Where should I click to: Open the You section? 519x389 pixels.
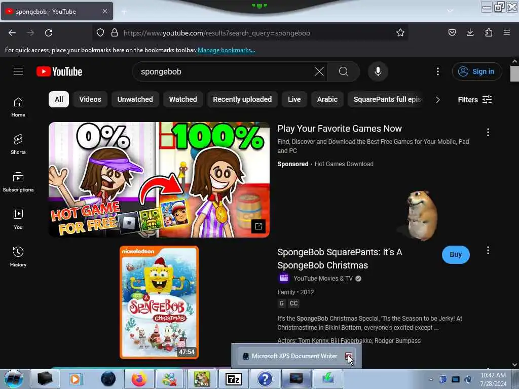click(x=18, y=219)
